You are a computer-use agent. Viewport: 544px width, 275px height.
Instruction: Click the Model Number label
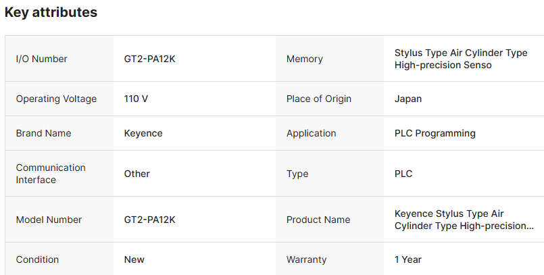pyautogui.click(x=49, y=220)
